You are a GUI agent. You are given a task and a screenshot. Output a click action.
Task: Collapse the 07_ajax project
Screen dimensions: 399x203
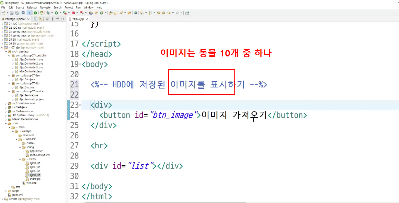click(2, 48)
